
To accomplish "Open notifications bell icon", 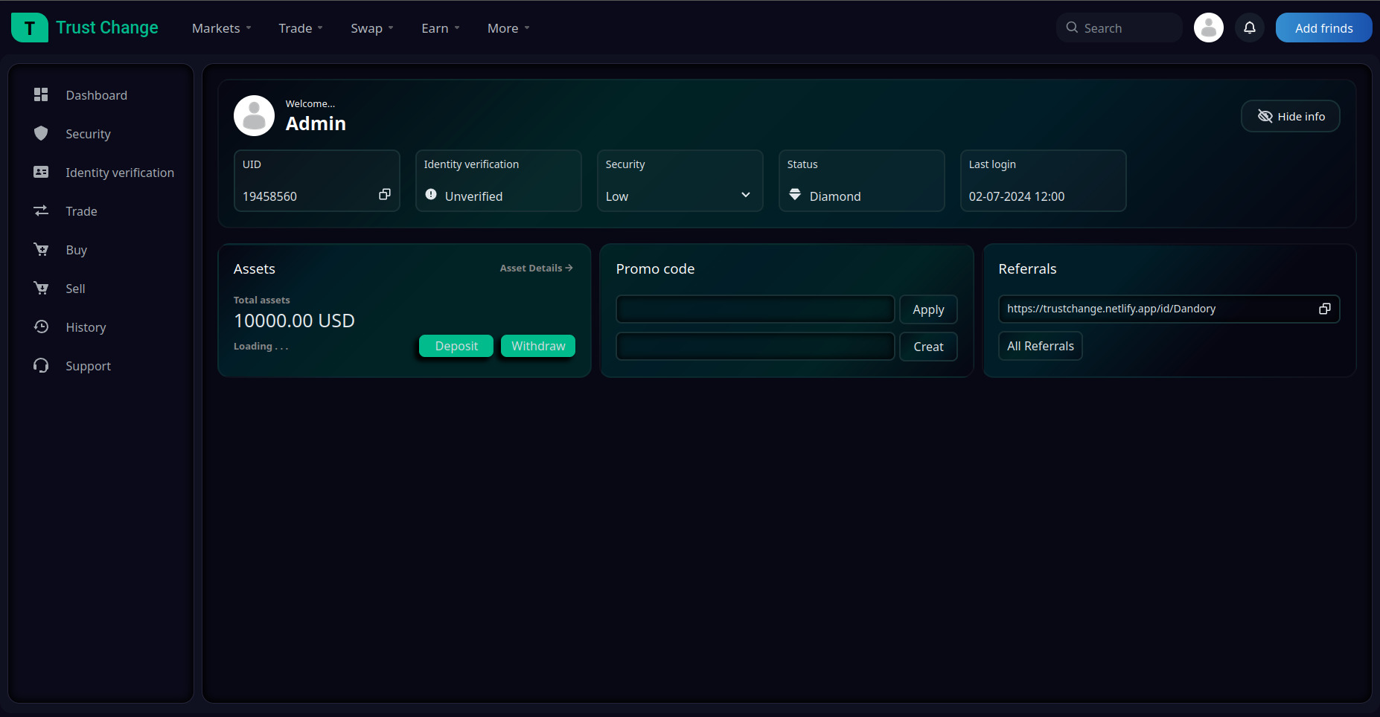I will click(x=1250, y=28).
